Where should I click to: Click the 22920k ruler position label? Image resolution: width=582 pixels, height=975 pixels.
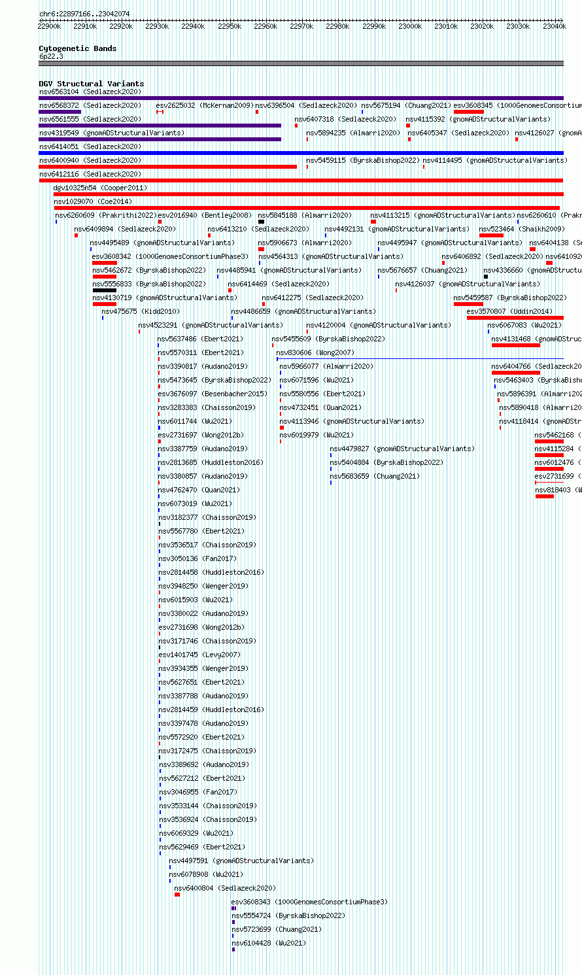click(x=121, y=26)
